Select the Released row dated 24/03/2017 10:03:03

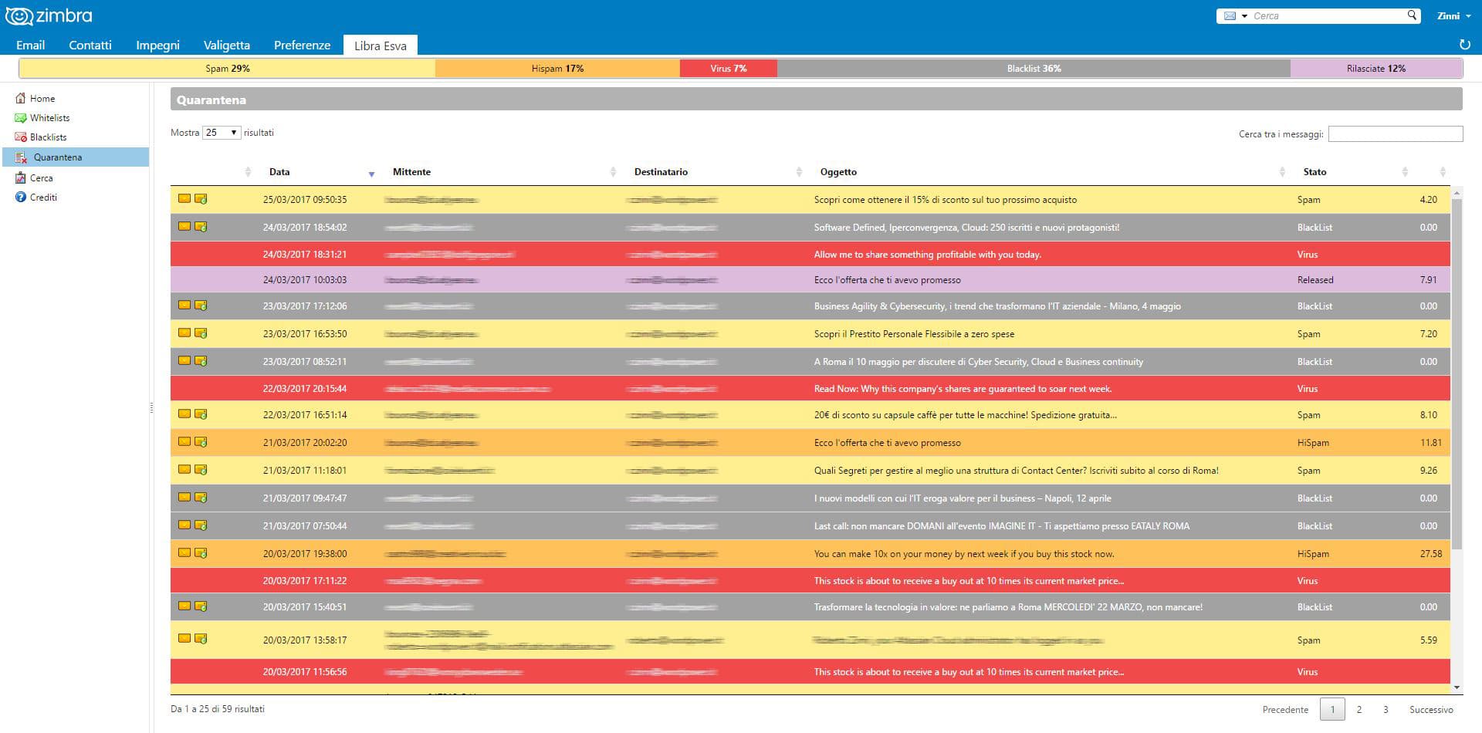click(x=810, y=280)
